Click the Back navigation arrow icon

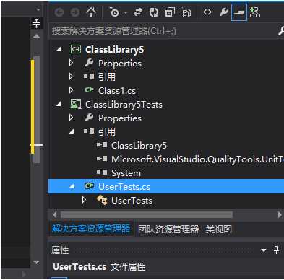coord(59,12)
